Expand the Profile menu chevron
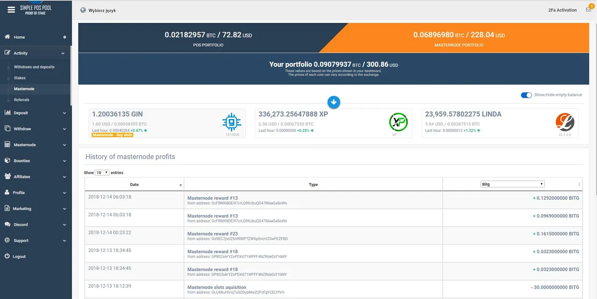 pos(64,193)
